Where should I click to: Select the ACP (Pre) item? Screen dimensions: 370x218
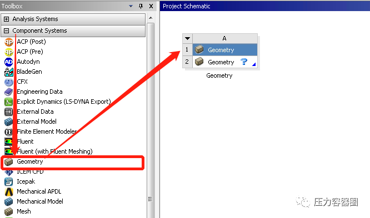30,52
